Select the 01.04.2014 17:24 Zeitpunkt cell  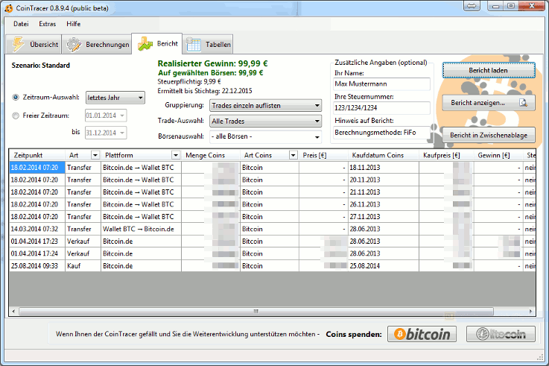[x=37, y=253]
